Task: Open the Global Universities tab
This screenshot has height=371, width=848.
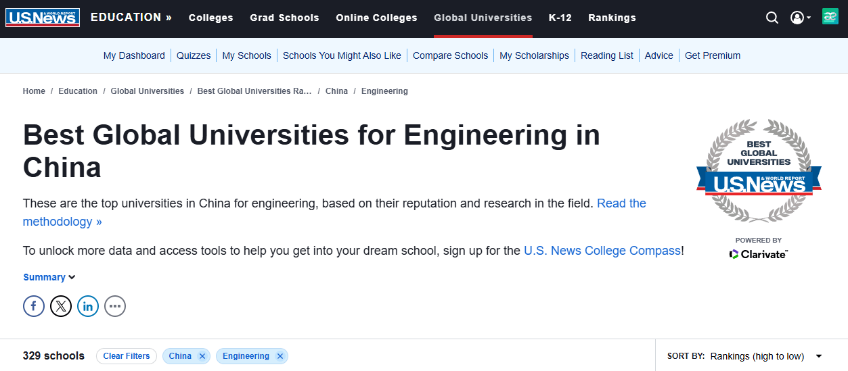Action: 483,18
